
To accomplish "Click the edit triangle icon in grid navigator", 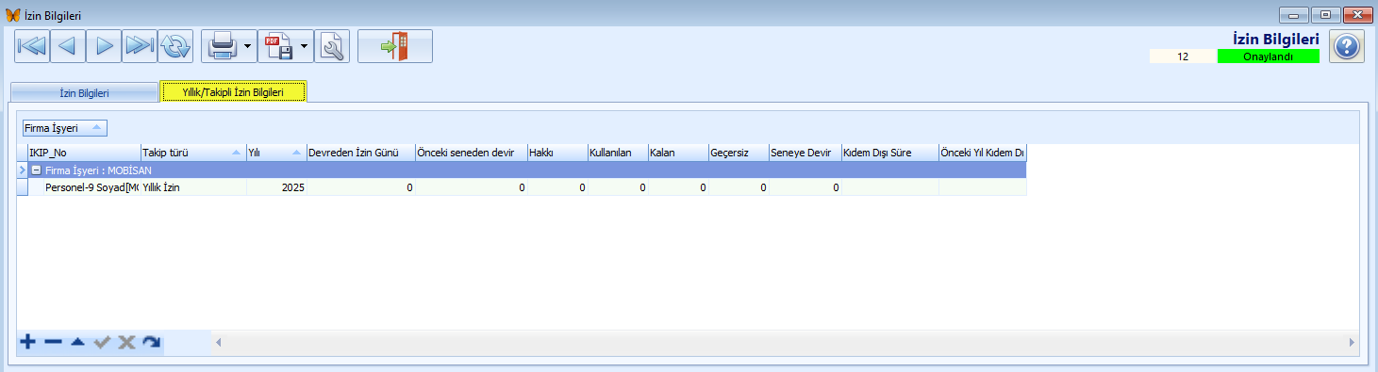I will [x=77, y=342].
